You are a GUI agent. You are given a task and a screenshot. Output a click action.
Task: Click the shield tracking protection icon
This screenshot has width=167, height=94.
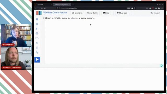57,8
